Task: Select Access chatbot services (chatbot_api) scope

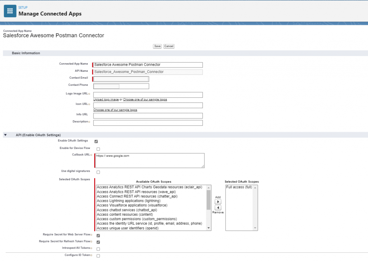Action: coord(127,210)
